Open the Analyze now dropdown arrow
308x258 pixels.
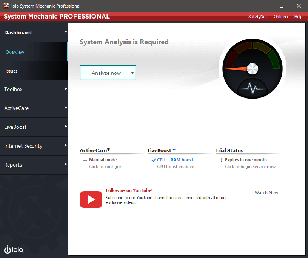[x=132, y=73]
